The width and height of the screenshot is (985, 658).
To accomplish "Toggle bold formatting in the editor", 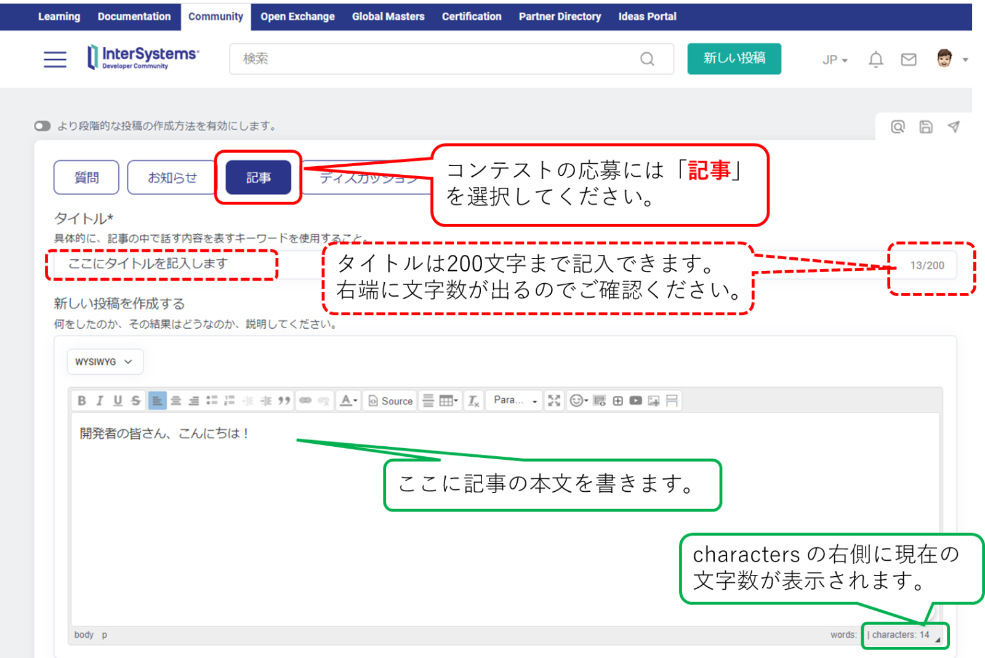I will click(82, 401).
